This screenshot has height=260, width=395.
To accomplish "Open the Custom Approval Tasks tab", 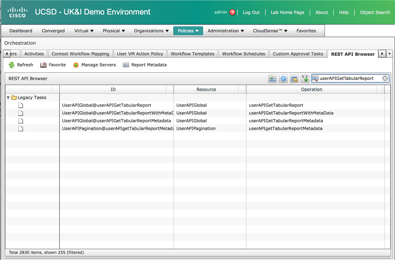I will click(x=298, y=54).
